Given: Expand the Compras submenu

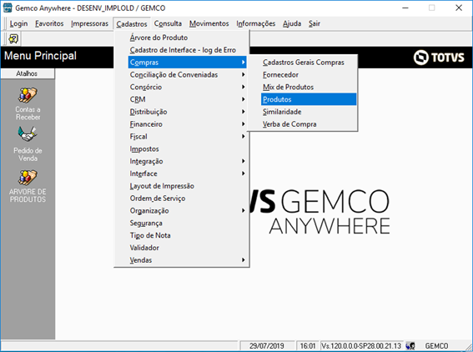Looking at the screenshot, I should [x=187, y=63].
